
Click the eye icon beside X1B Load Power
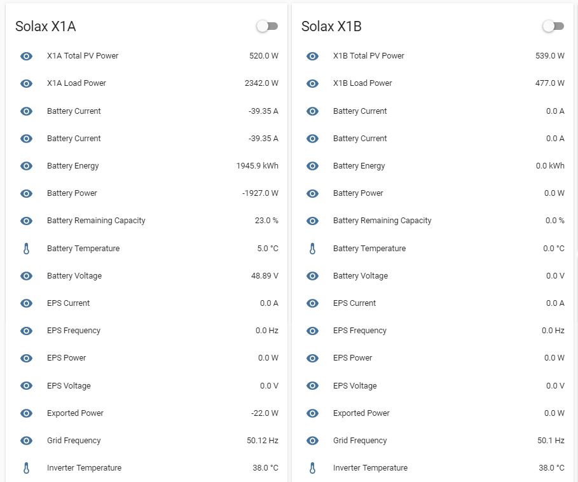312,83
